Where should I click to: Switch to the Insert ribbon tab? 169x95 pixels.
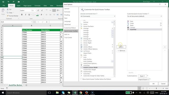pyautogui.click(x=18, y=6)
